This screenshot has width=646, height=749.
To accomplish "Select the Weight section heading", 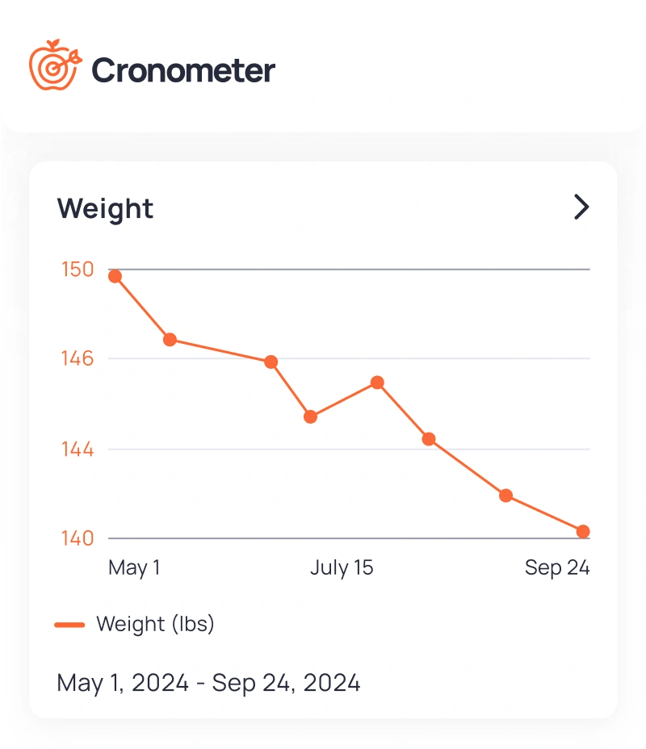I will click(x=105, y=208).
